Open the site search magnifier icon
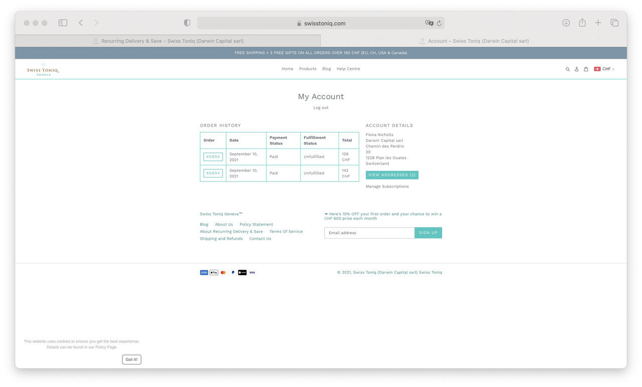The width and height of the screenshot is (642, 387). click(x=568, y=69)
